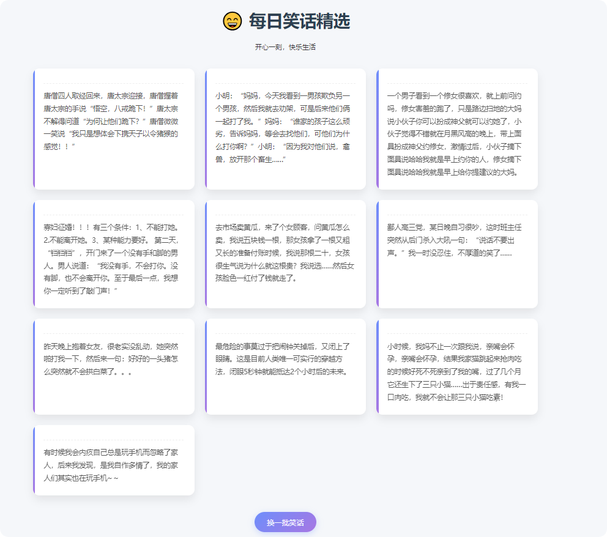This screenshot has height=537, width=607.
Task: Click the subtitle 开心一刻，快乐生活
Action: 285,47
